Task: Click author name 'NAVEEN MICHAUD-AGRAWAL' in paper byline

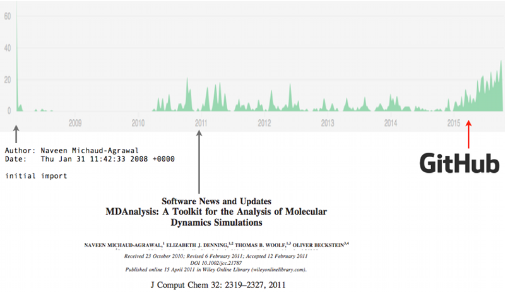Action: click(x=122, y=245)
